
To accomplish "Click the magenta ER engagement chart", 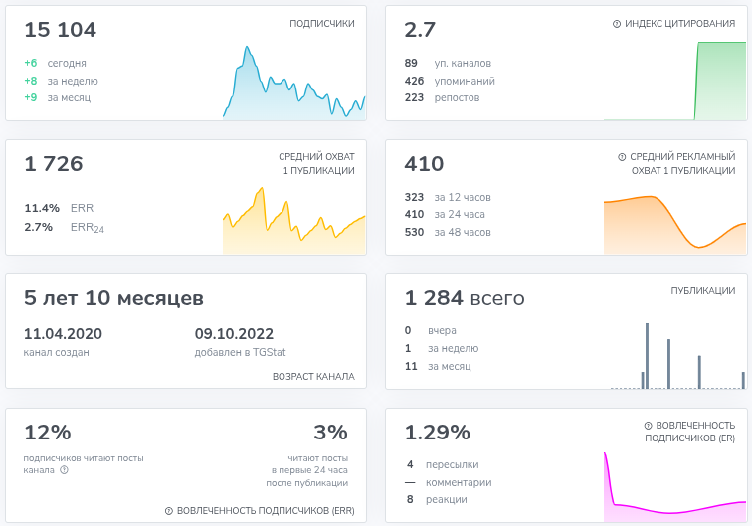I will (674, 487).
